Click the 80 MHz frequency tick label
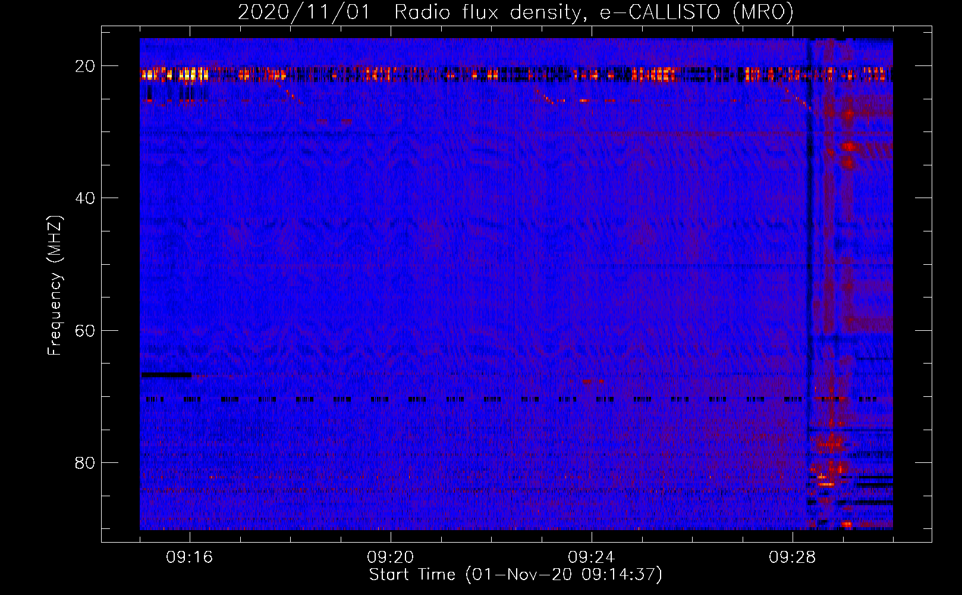 point(85,462)
